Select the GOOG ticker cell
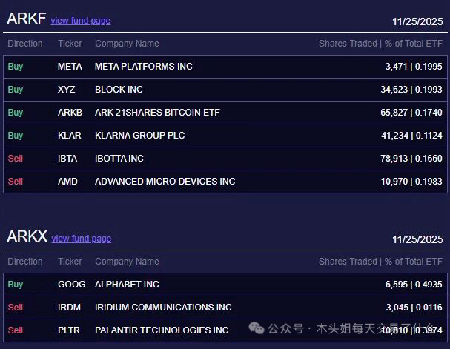Screen dimensions: 450x349 [71, 285]
